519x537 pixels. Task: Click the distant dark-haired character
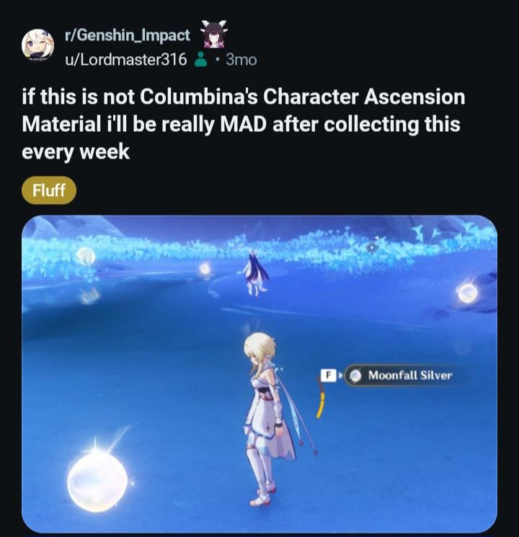pyautogui.click(x=256, y=273)
